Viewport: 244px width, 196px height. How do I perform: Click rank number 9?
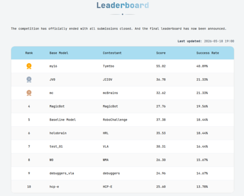click(x=29, y=173)
